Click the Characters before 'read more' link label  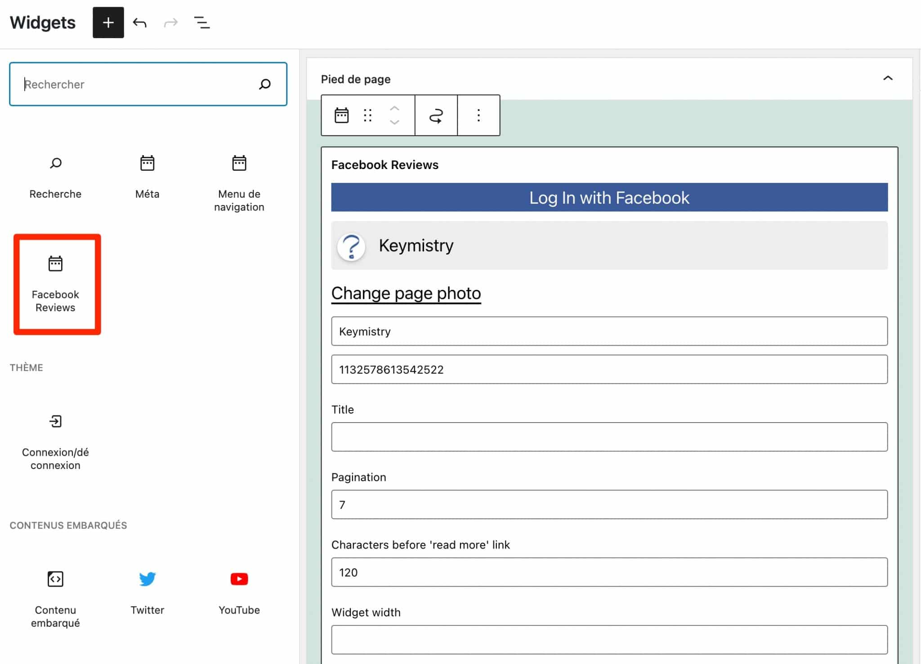[420, 545]
